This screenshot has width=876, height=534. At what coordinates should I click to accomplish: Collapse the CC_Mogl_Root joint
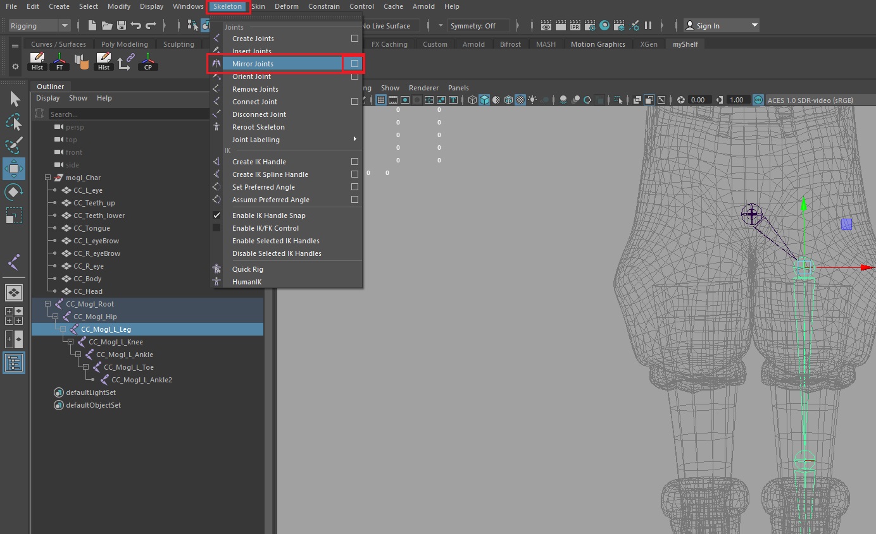pyautogui.click(x=47, y=304)
